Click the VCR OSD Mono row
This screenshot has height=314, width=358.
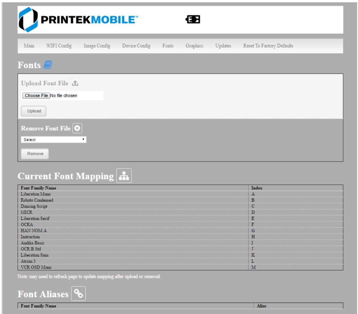coord(180,267)
